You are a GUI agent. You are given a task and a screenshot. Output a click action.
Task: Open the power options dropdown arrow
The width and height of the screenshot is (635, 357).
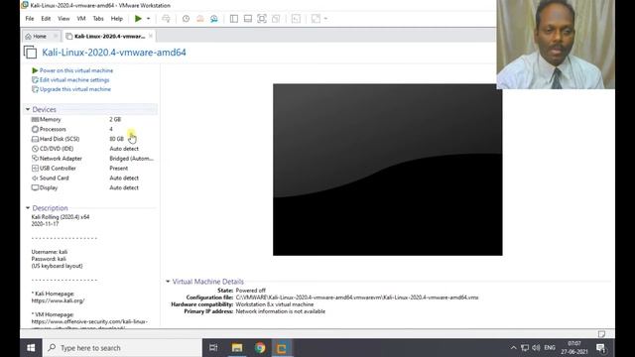(148, 19)
